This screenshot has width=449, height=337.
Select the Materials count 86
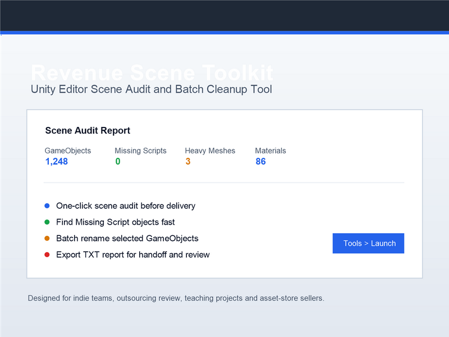(260, 161)
